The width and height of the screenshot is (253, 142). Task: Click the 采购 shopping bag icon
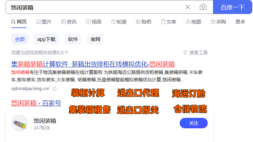click(x=213, y=22)
